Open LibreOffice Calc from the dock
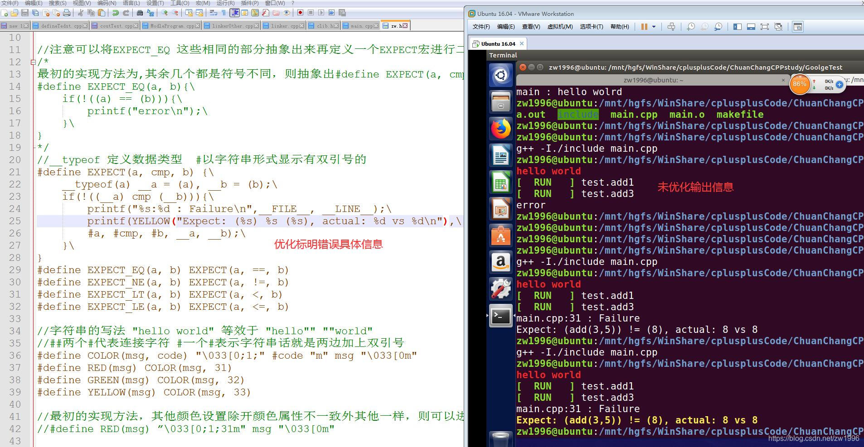This screenshot has width=864, height=447. pyautogui.click(x=501, y=183)
